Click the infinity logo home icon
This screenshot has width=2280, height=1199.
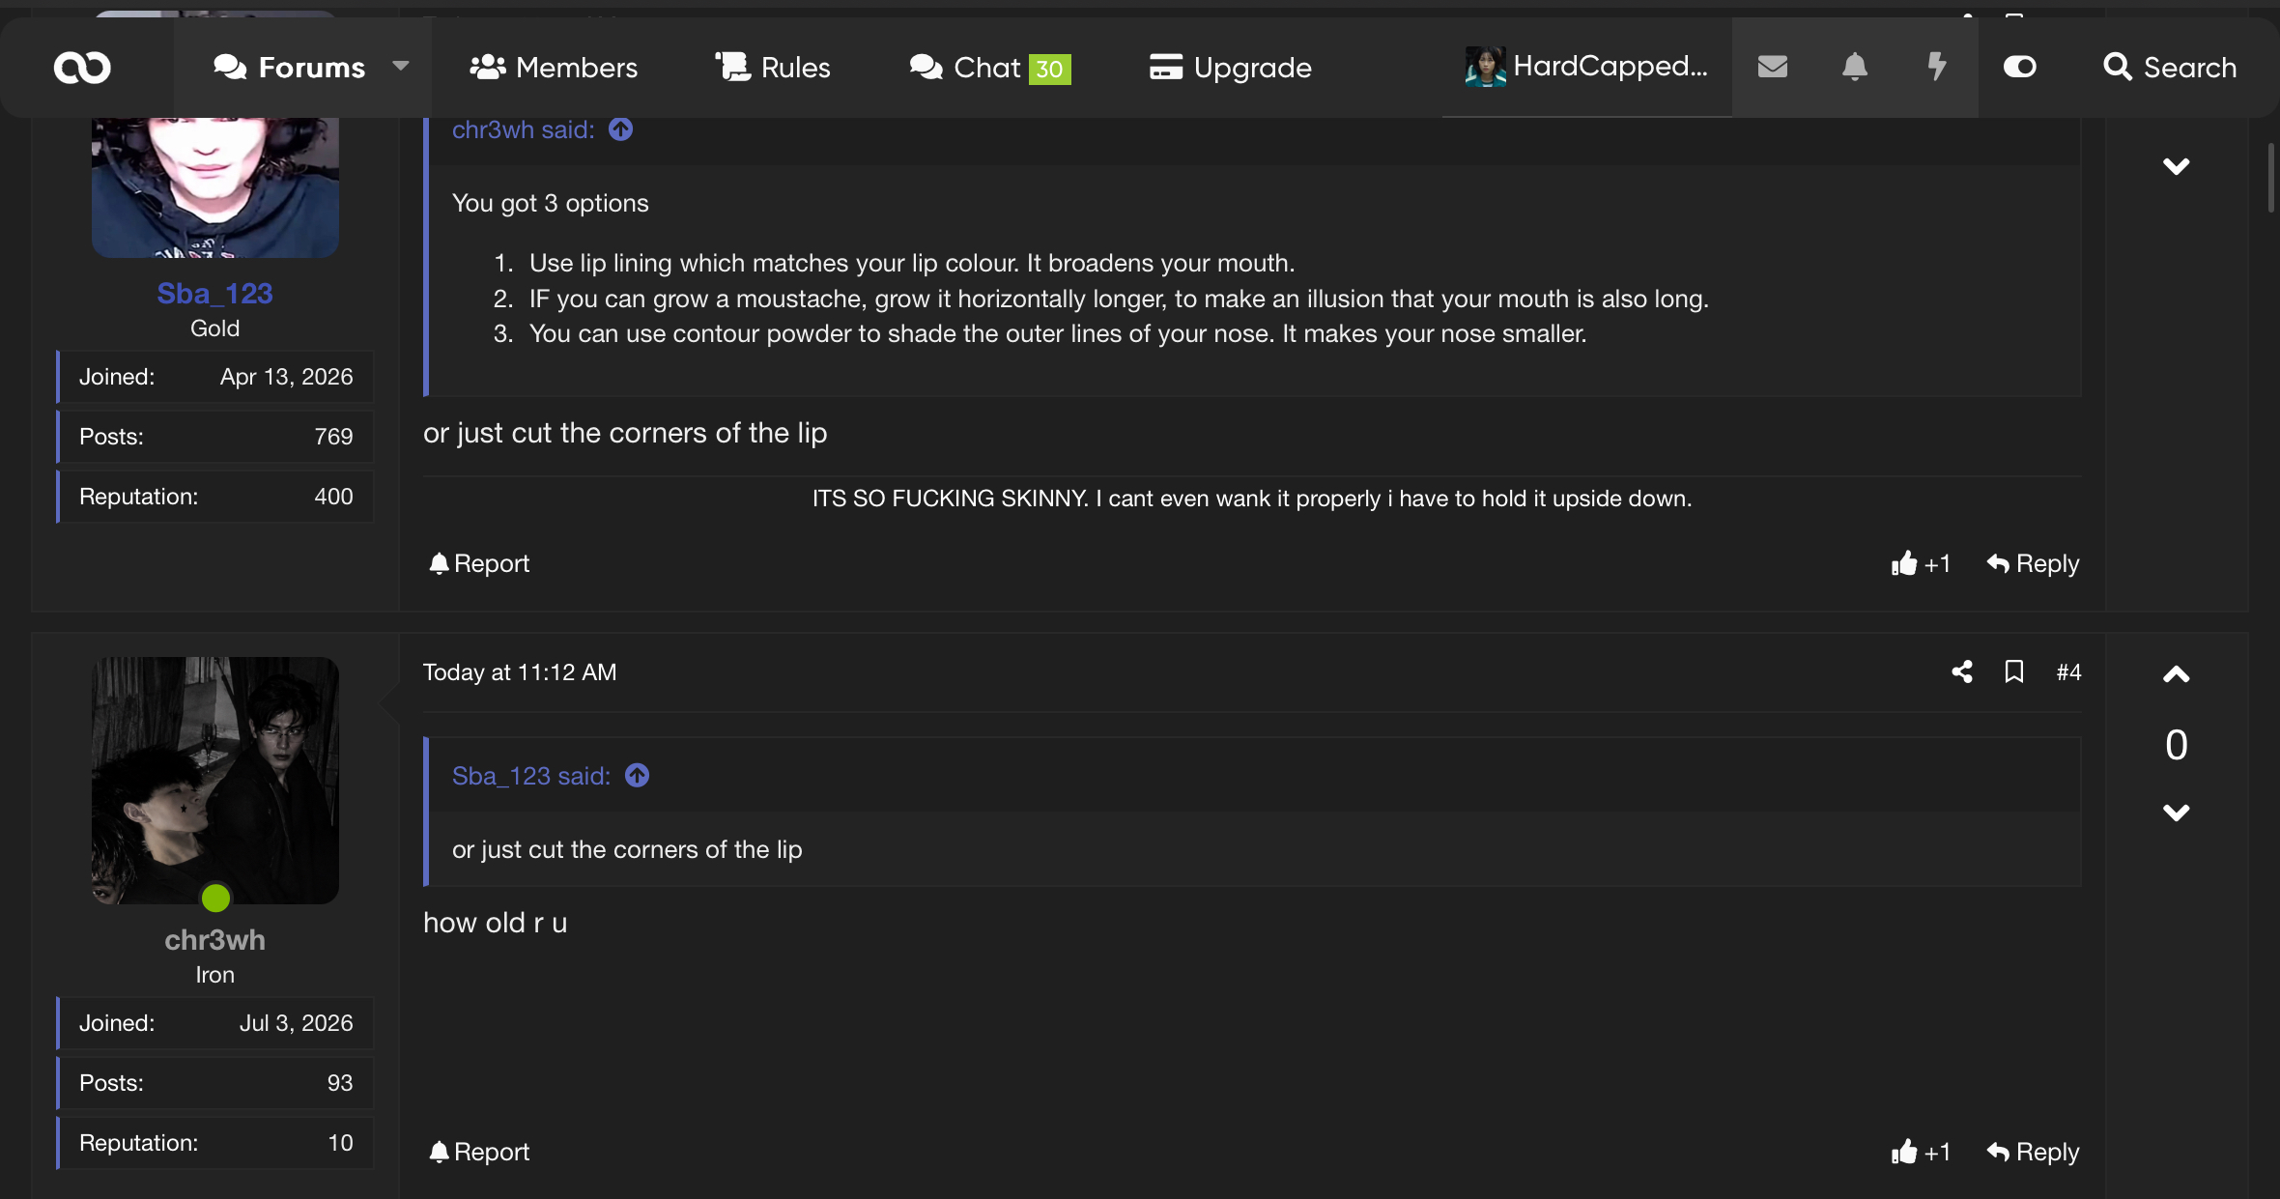point(82,68)
